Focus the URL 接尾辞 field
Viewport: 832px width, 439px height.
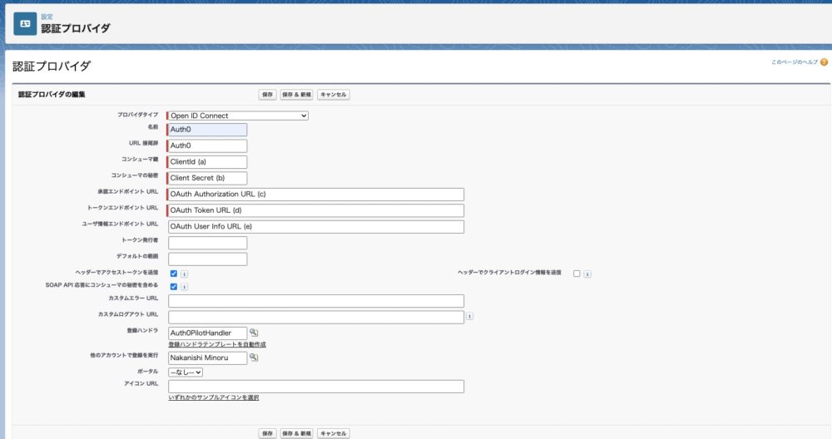coord(207,146)
